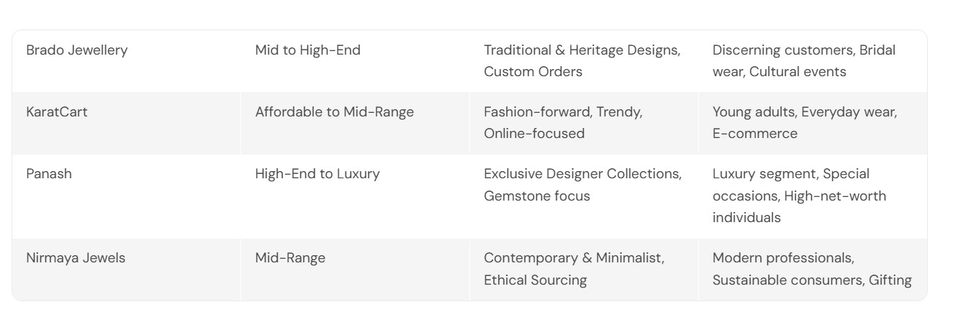
Task: Click the text E-commerce
Action: (754, 134)
